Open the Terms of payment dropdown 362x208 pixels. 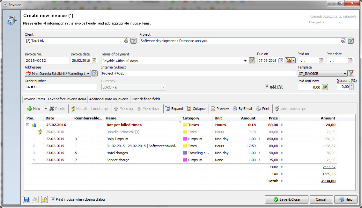point(245,61)
